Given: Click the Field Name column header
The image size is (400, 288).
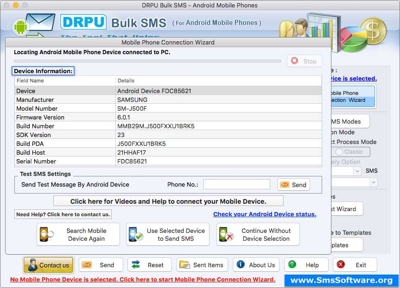Looking at the screenshot, I should [x=65, y=81].
